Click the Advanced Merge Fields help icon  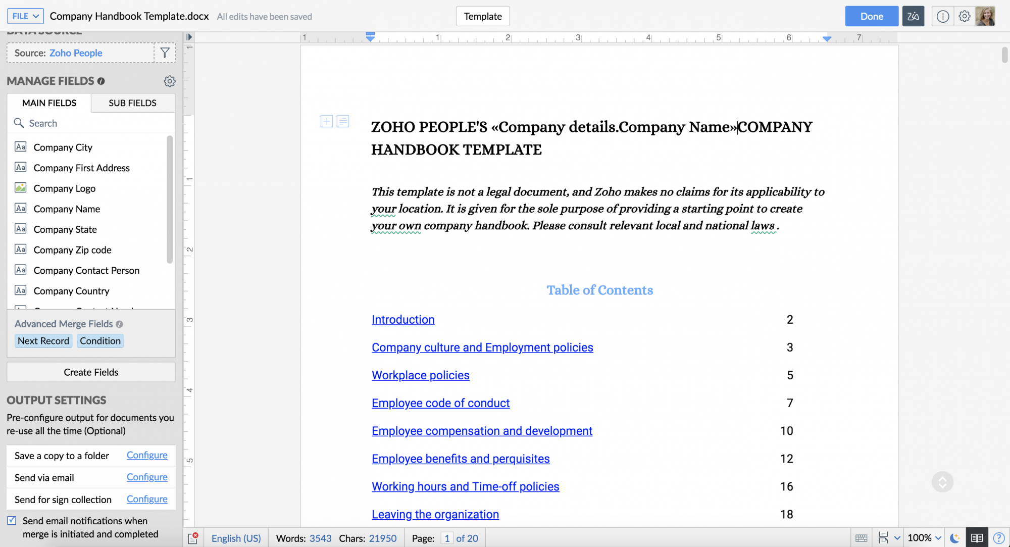click(x=119, y=324)
